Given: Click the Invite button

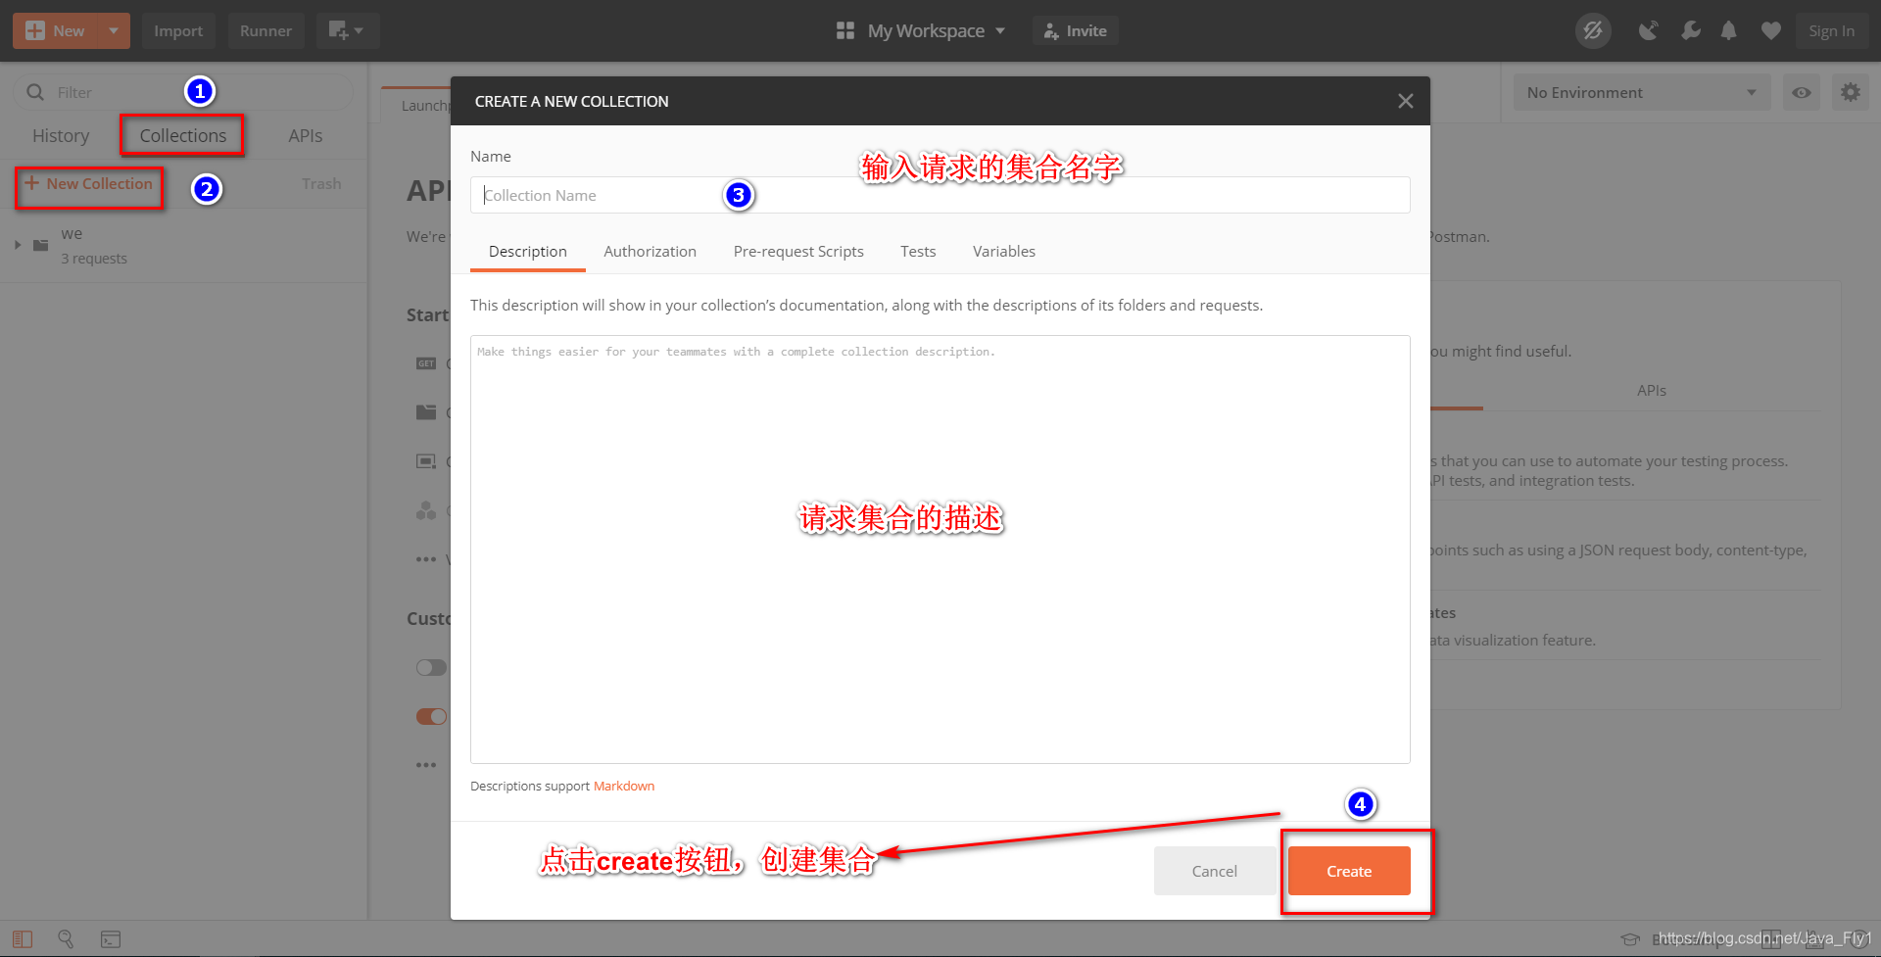Looking at the screenshot, I should [x=1075, y=30].
